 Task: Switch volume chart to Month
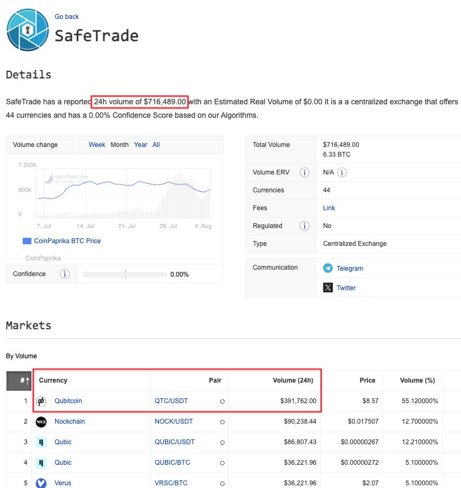pos(120,145)
